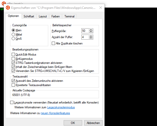Increase Puffergröße with up arrow

pos(91,30)
